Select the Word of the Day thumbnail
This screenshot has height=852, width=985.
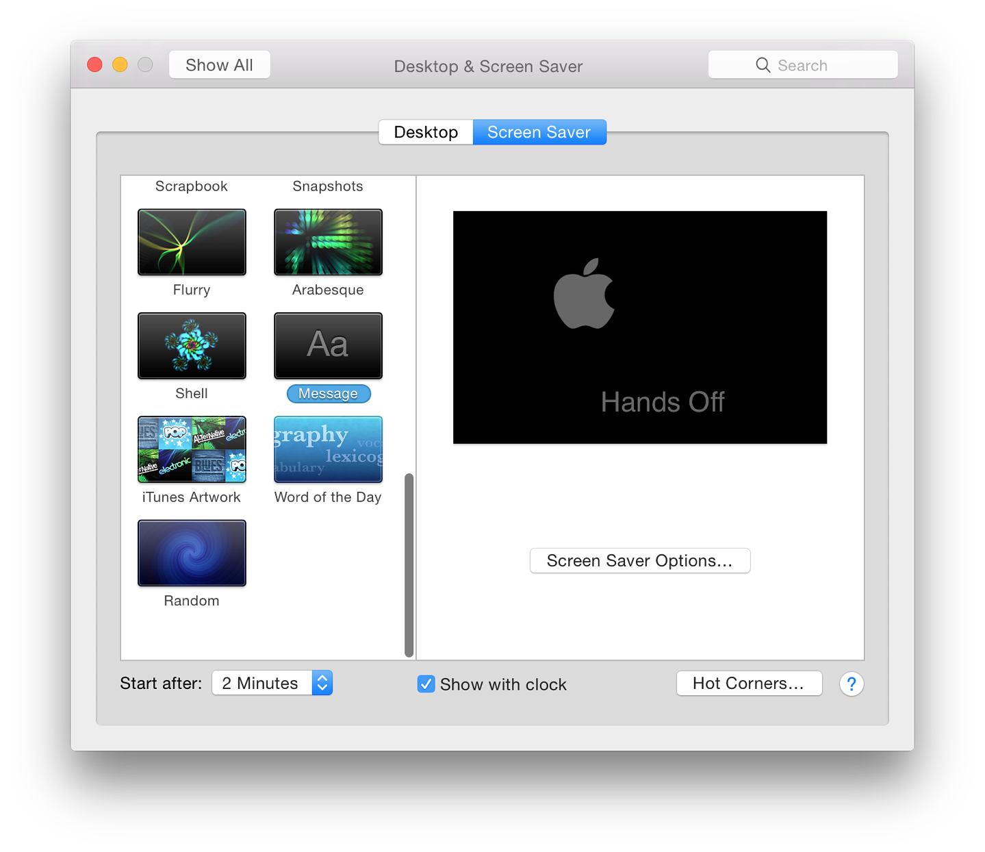pos(328,449)
